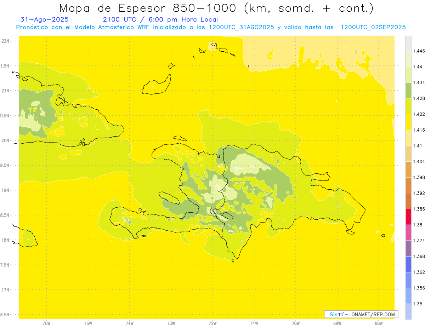Click the '1.392' legend value
This screenshot has height=328, width=425.
point(419,193)
